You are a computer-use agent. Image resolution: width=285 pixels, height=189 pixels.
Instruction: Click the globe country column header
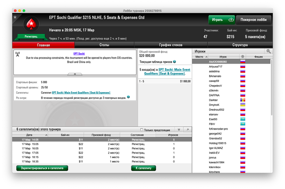pos(243,57)
